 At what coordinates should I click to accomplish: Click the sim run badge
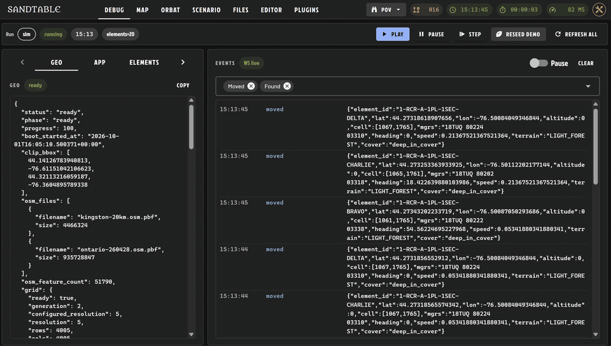[x=27, y=34]
